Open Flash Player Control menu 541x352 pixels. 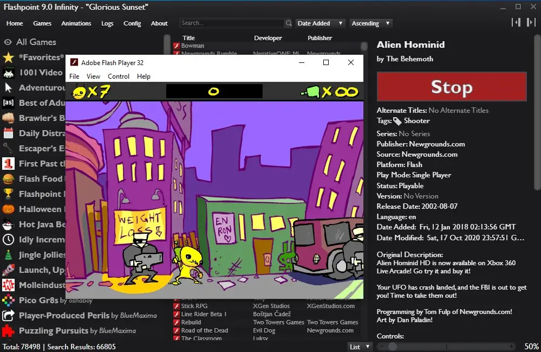pyautogui.click(x=119, y=76)
